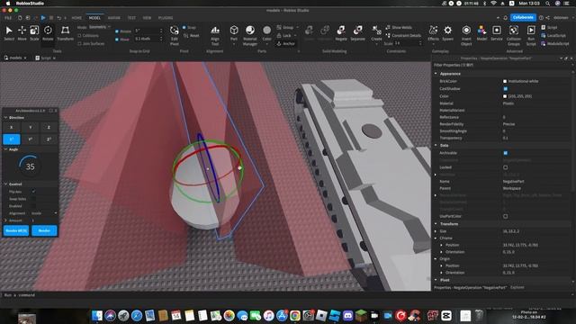This screenshot has width=576, height=324.
Task: Toggle Flip Axis in Archimedes panel
Action: (x=33, y=192)
